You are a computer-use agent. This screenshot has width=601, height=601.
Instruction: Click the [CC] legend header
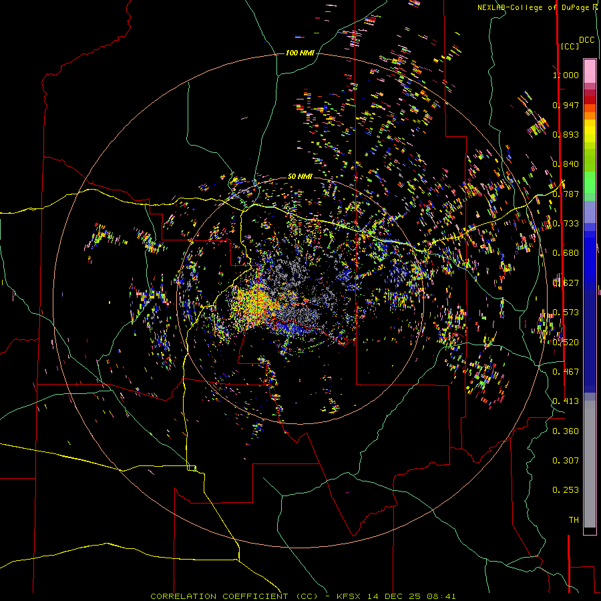point(570,46)
